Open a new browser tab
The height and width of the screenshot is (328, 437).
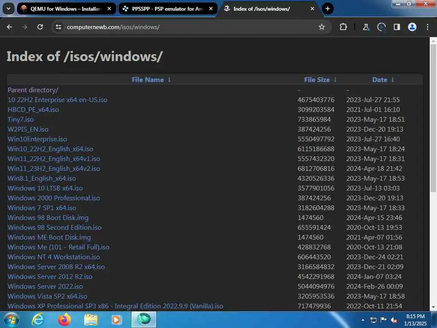point(328,9)
